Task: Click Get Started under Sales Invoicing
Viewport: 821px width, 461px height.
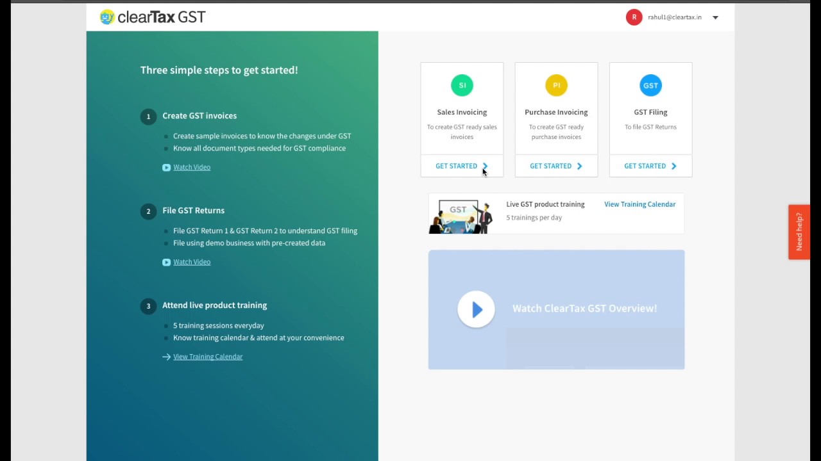Action: pyautogui.click(x=462, y=166)
